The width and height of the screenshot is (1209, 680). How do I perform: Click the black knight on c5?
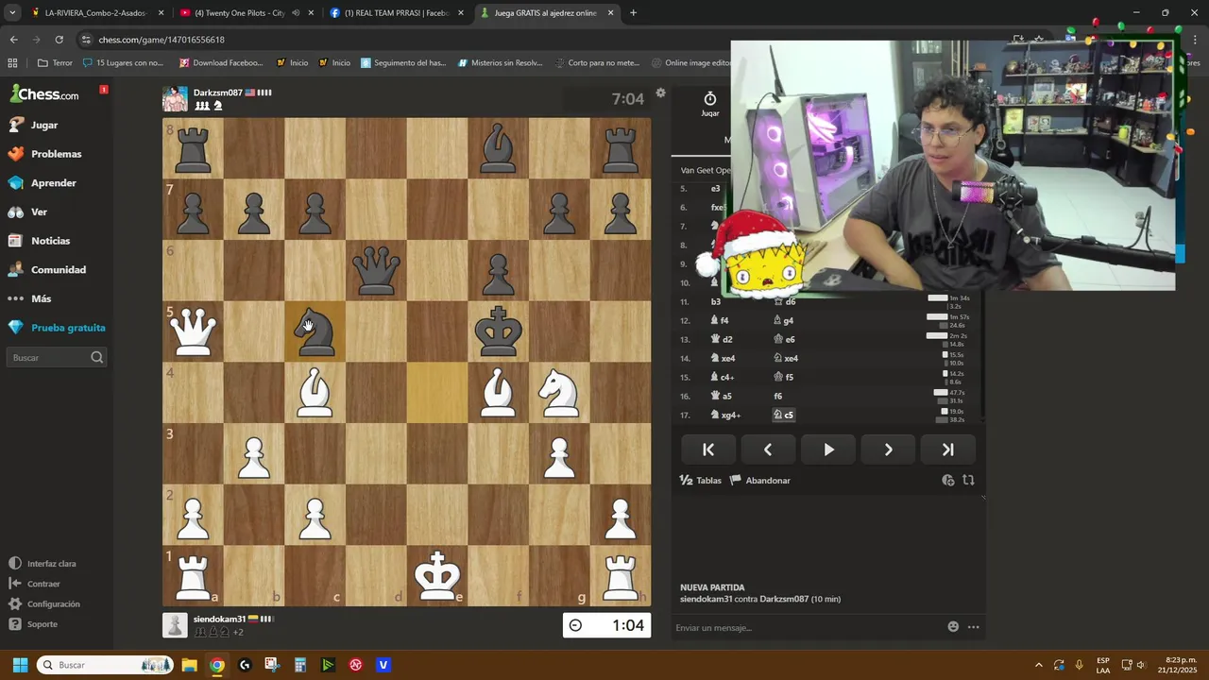(315, 331)
